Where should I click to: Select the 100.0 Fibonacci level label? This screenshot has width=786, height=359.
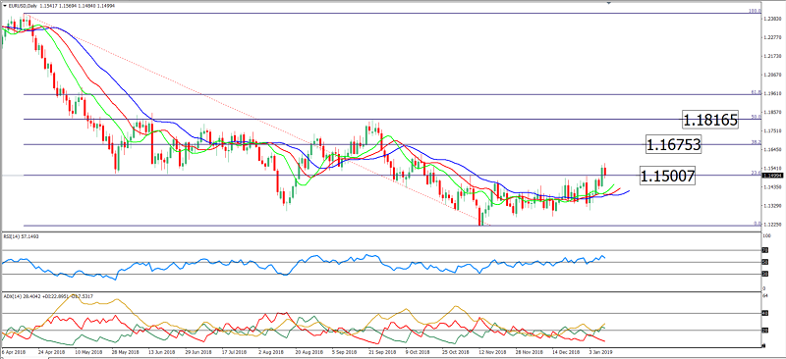click(755, 11)
